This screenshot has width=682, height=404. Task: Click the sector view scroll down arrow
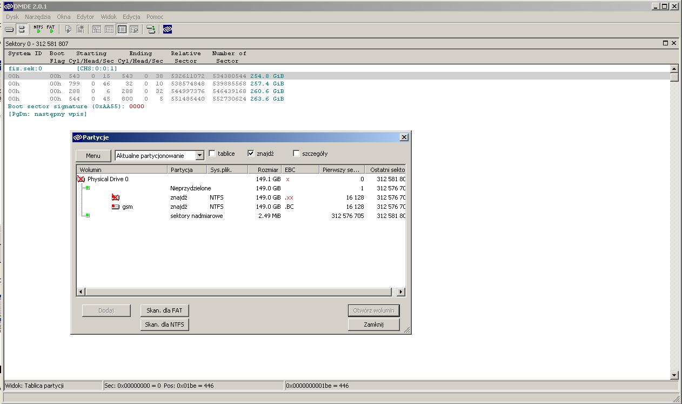(x=674, y=375)
